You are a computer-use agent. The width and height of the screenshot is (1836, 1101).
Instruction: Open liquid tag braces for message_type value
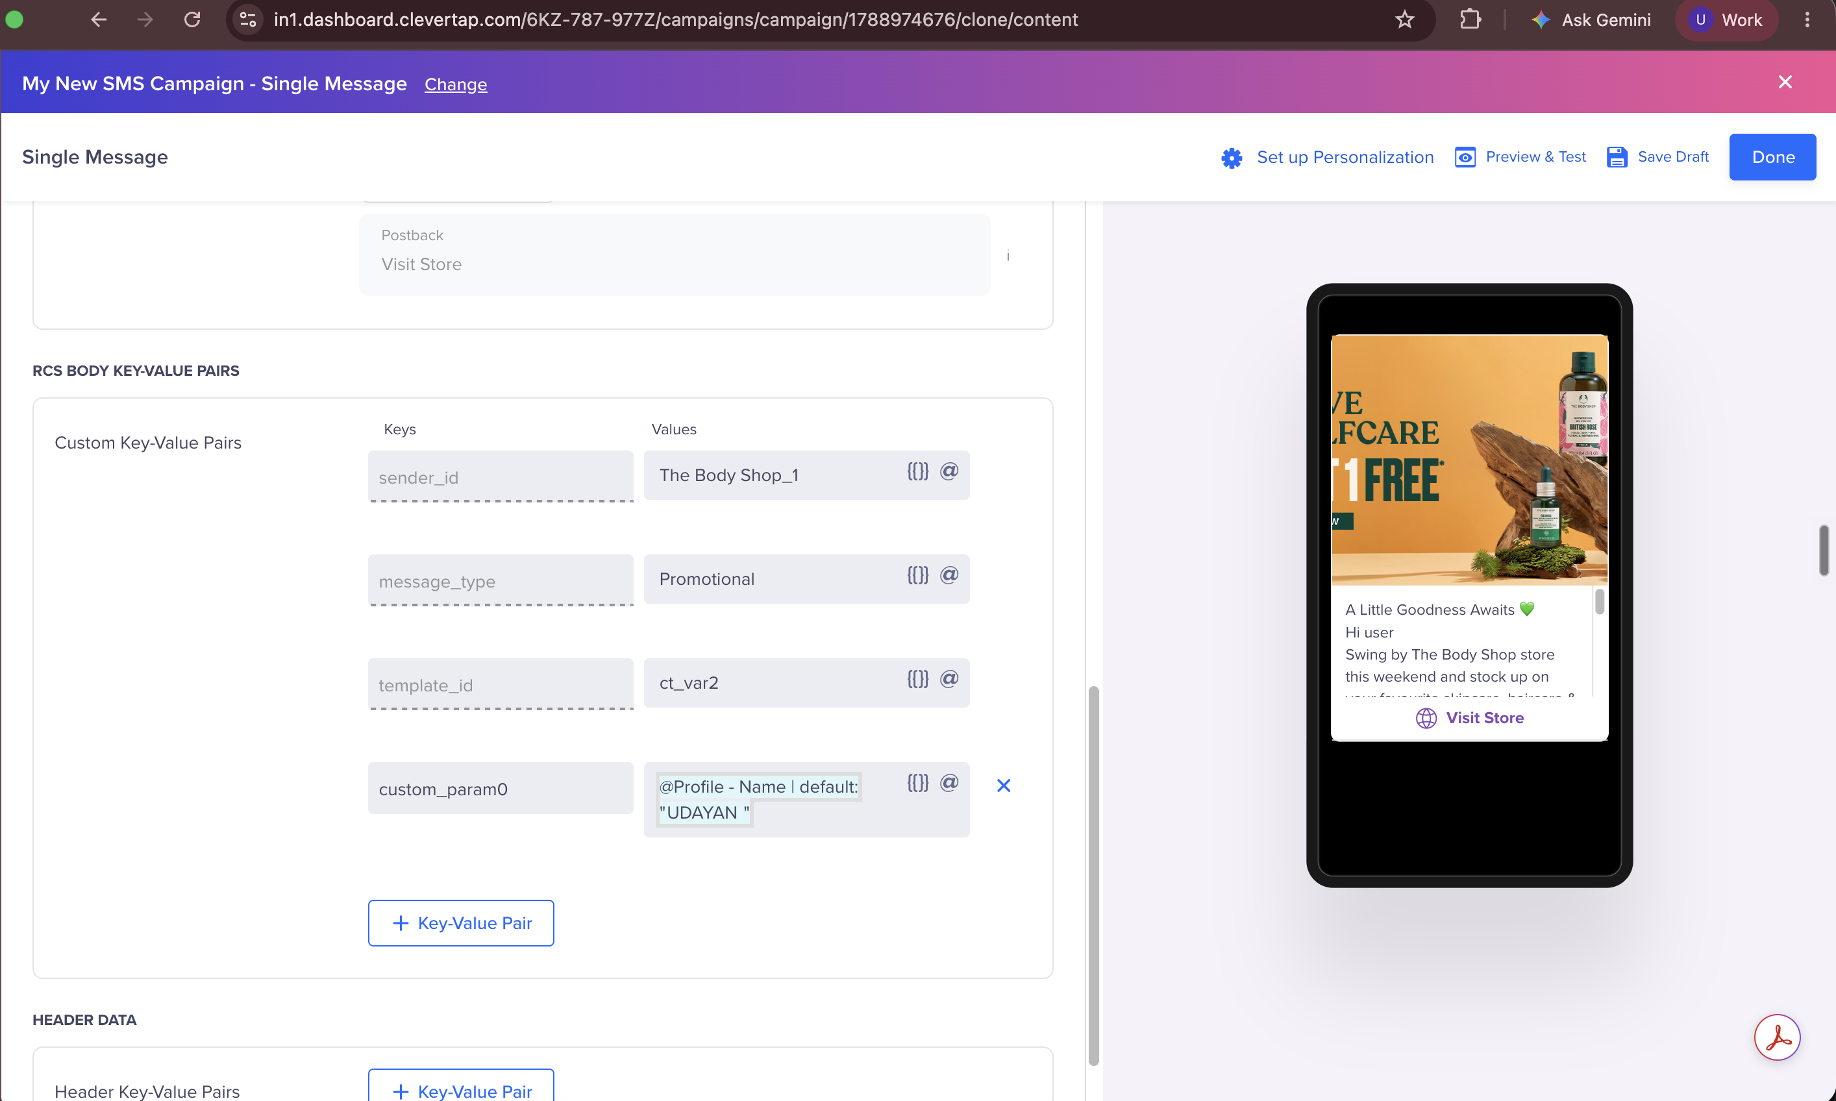coord(917,575)
